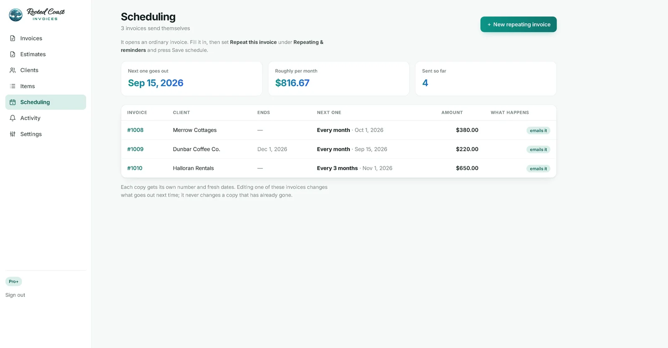The image size is (668, 348).
Task: Click the AMOUNT column header
Action: pyautogui.click(x=452, y=113)
